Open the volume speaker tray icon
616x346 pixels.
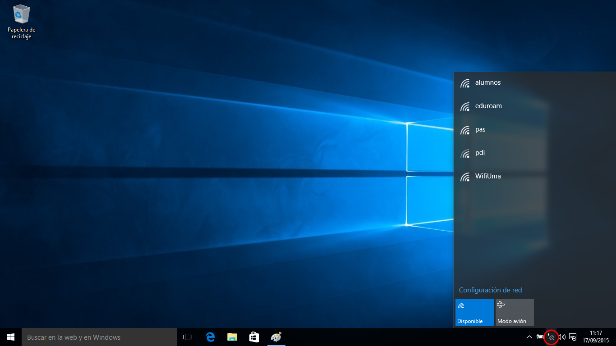coord(562,337)
